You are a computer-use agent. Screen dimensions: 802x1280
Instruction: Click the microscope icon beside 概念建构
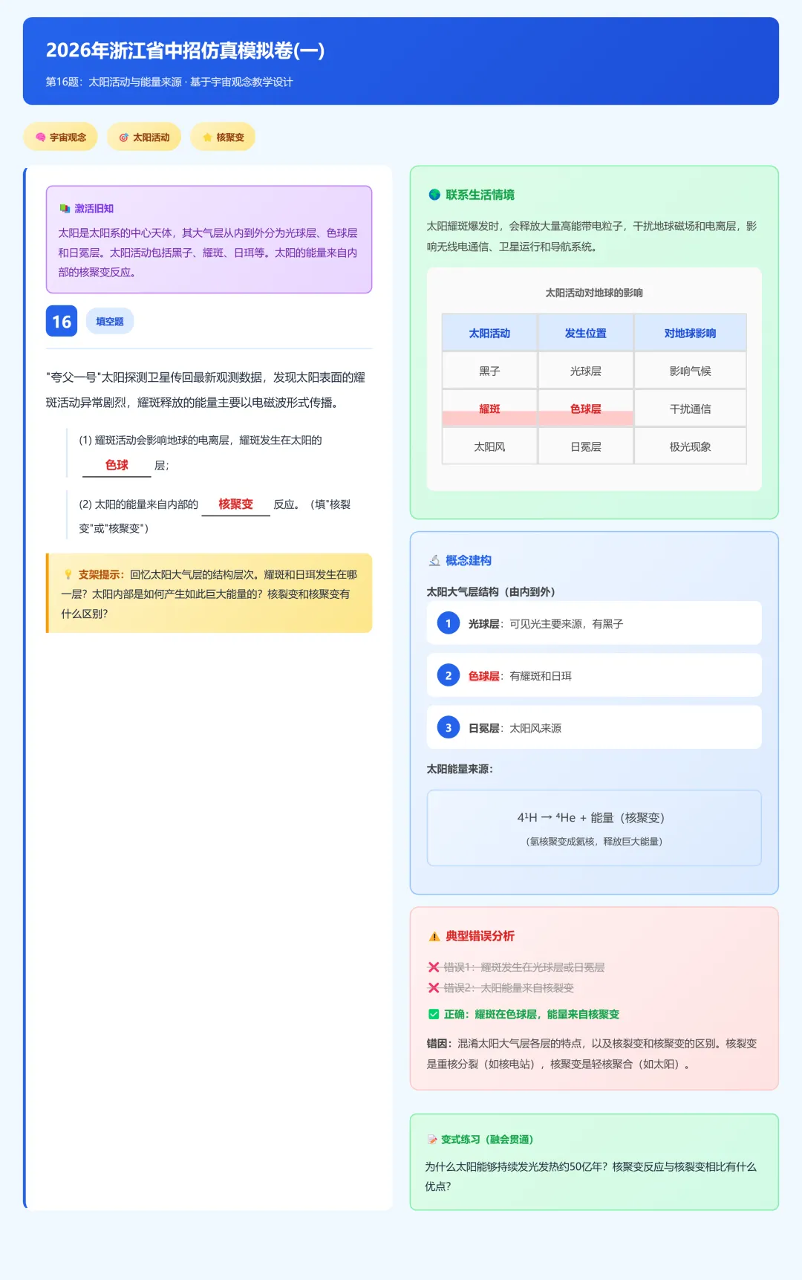pos(434,560)
